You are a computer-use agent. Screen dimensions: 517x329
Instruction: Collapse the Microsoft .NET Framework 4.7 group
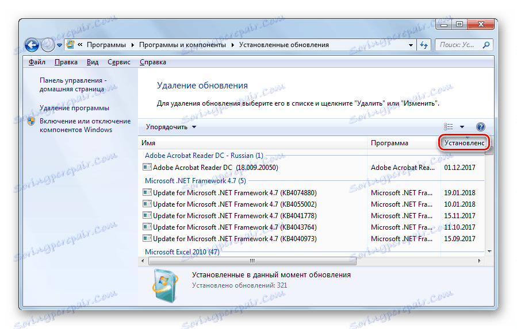click(x=195, y=181)
